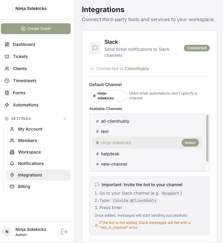Click the Slack chat bubble icon

click(x=95, y=48)
